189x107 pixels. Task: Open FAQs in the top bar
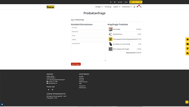(x=126, y=2)
